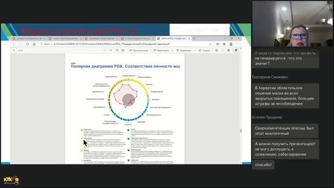334x188 pixels.
Task: Close the active PDF browser tab
Action: coord(189,39)
